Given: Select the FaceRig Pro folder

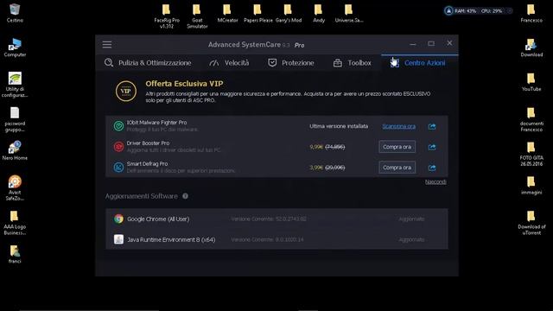Looking at the screenshot, I should (167, 16).
